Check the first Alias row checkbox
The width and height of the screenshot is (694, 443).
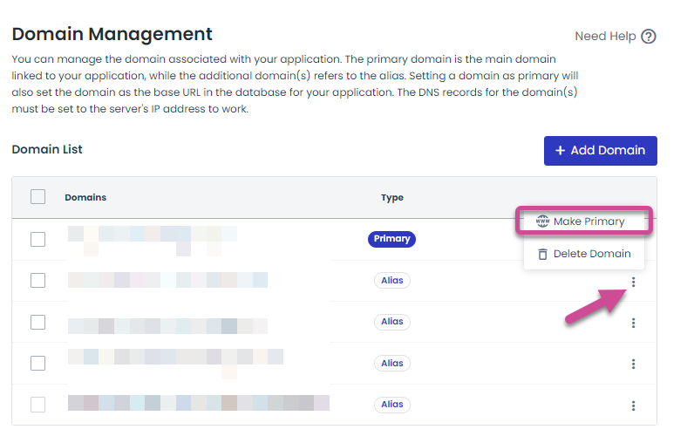[x=38, y=280]
